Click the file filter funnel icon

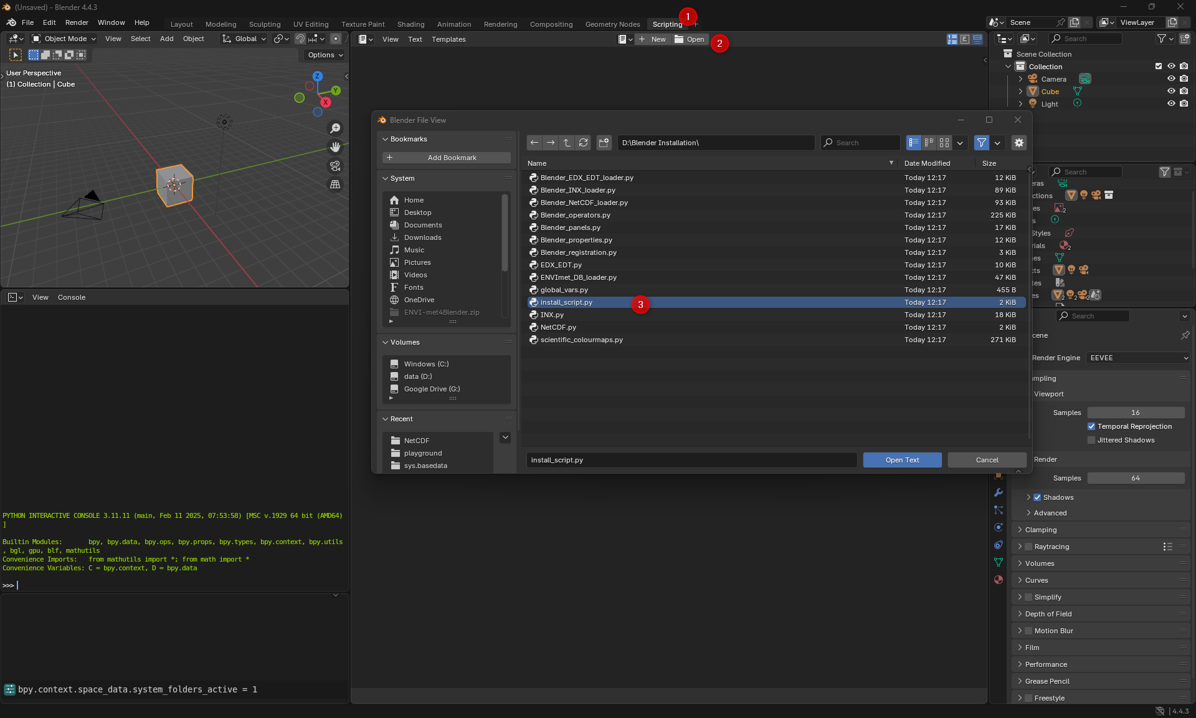(x=981, y=143)
